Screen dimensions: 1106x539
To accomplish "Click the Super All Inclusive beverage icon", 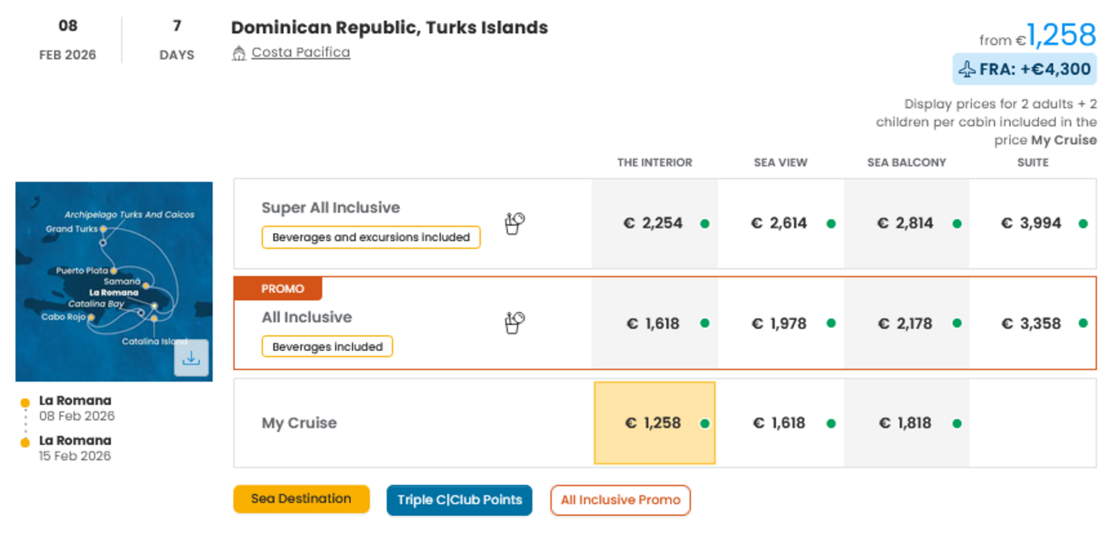I will pos(515,223).
